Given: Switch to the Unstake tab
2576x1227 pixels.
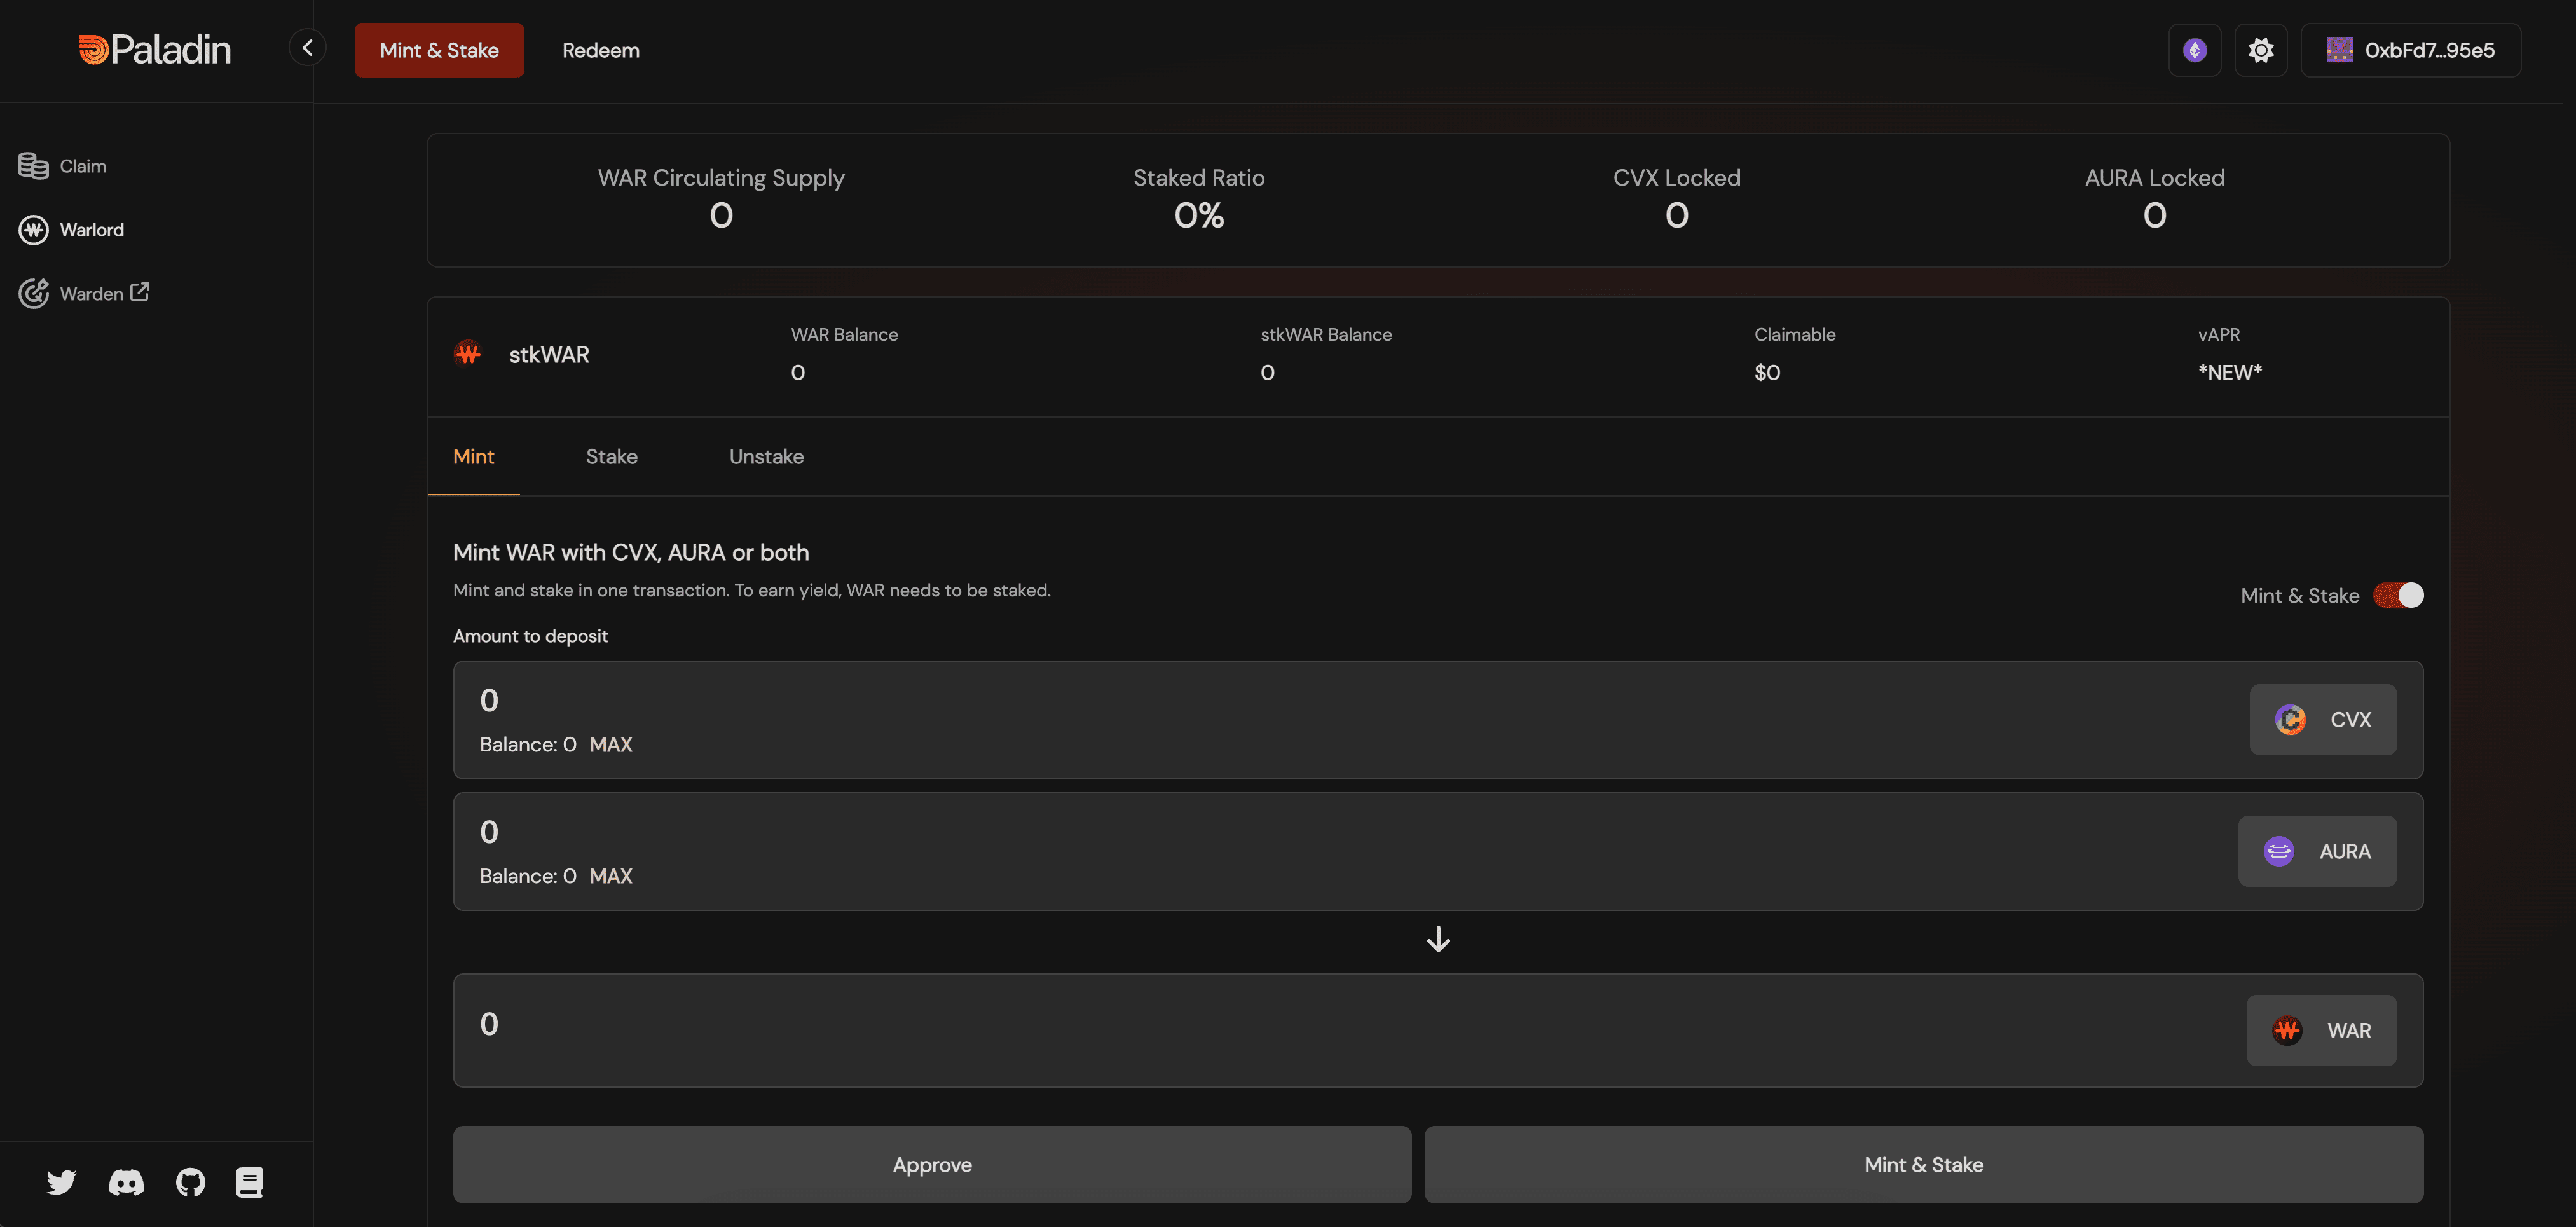Looking at the screenshot, I should click(766, 457).
